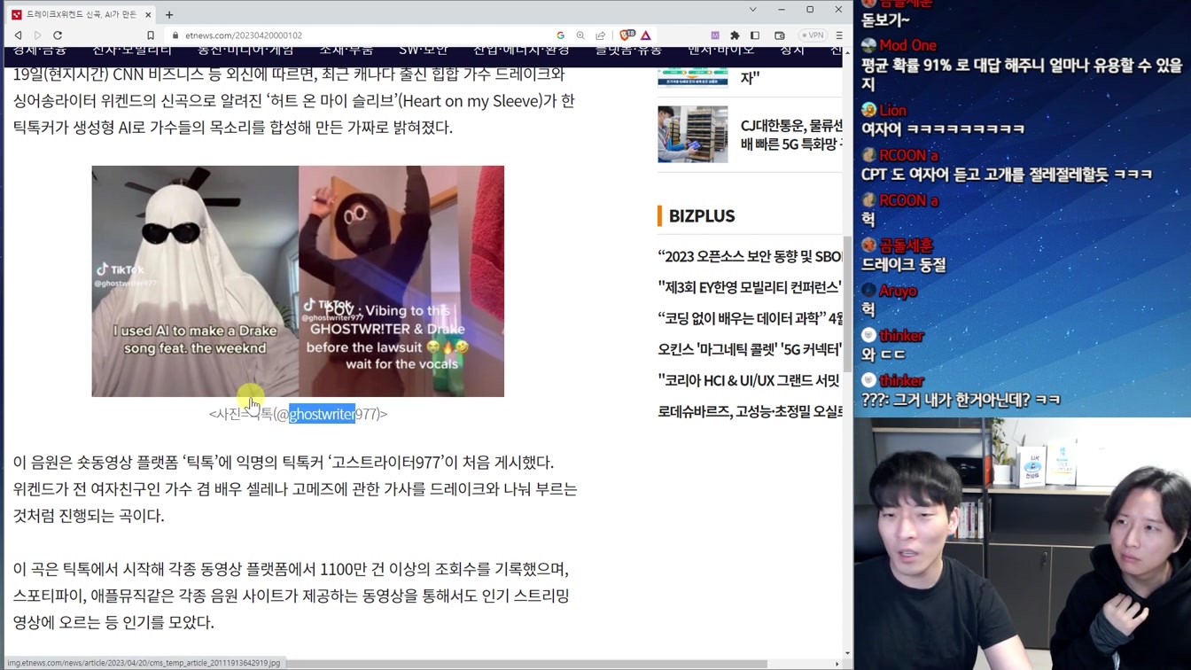This screenshot has width=1191, height=670.
Task: Click the Google icon in the address bar
Action: pos(561,35)
